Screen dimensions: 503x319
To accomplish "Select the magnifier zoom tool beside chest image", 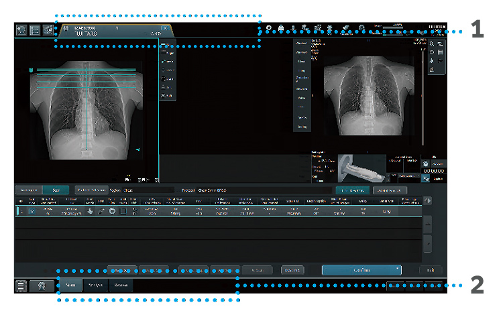I will coord(432,44).
